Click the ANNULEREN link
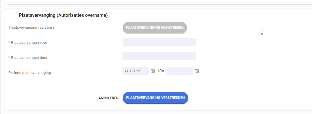This screenshot has width=312, height=114. point(108,98)
